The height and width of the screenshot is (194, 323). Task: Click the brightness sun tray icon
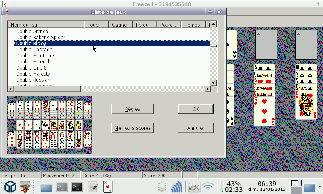tap(162, 187)
